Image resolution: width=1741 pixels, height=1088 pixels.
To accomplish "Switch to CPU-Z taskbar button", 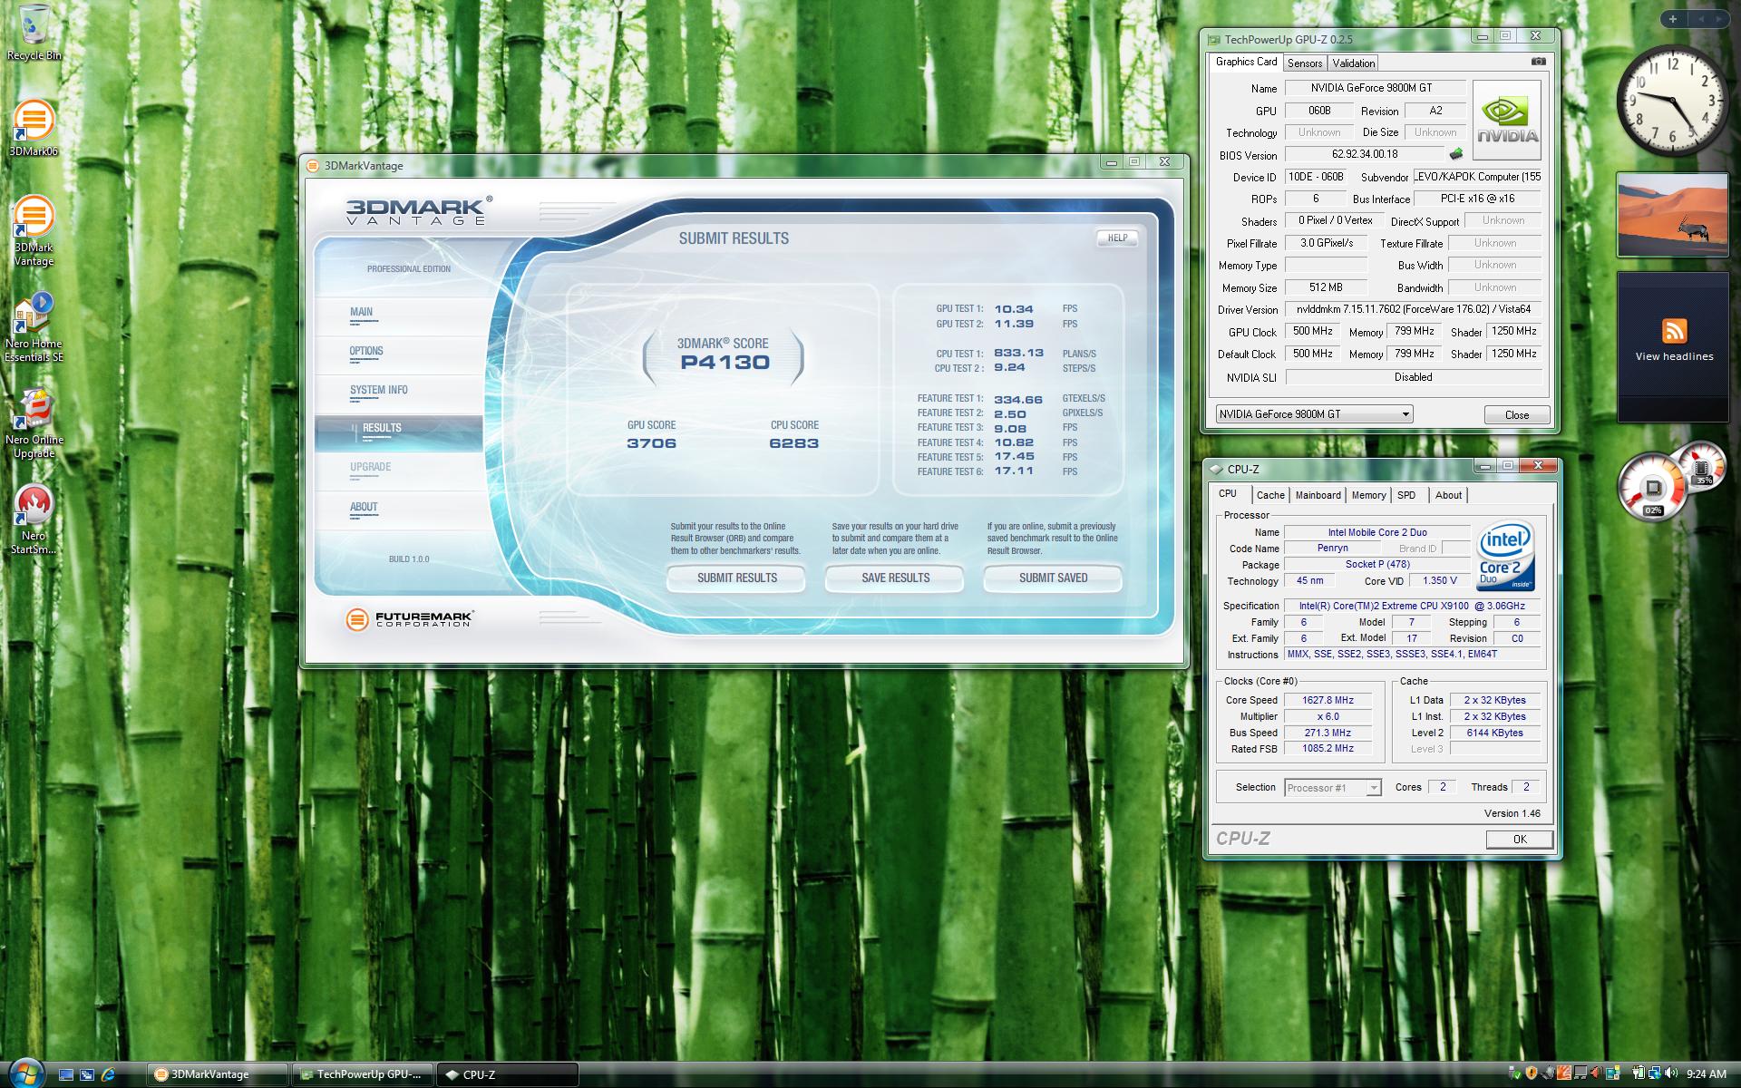I will tap(508, 1074).
